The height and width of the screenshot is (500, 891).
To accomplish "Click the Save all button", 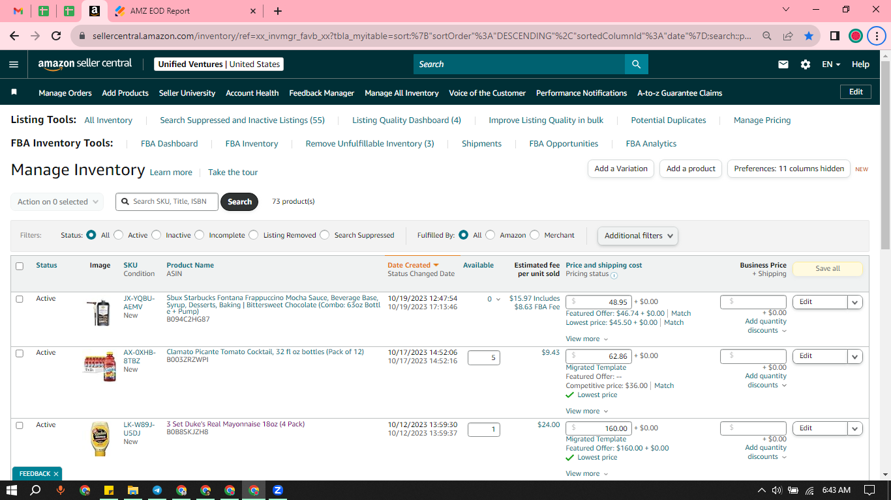I will [827, 269].
